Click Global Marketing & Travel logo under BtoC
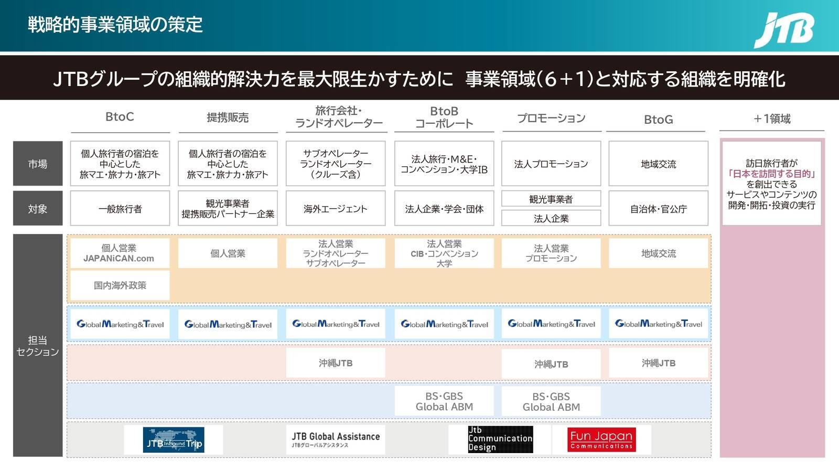839x472 pixels. pyautogui.click(x=120, y=324)
